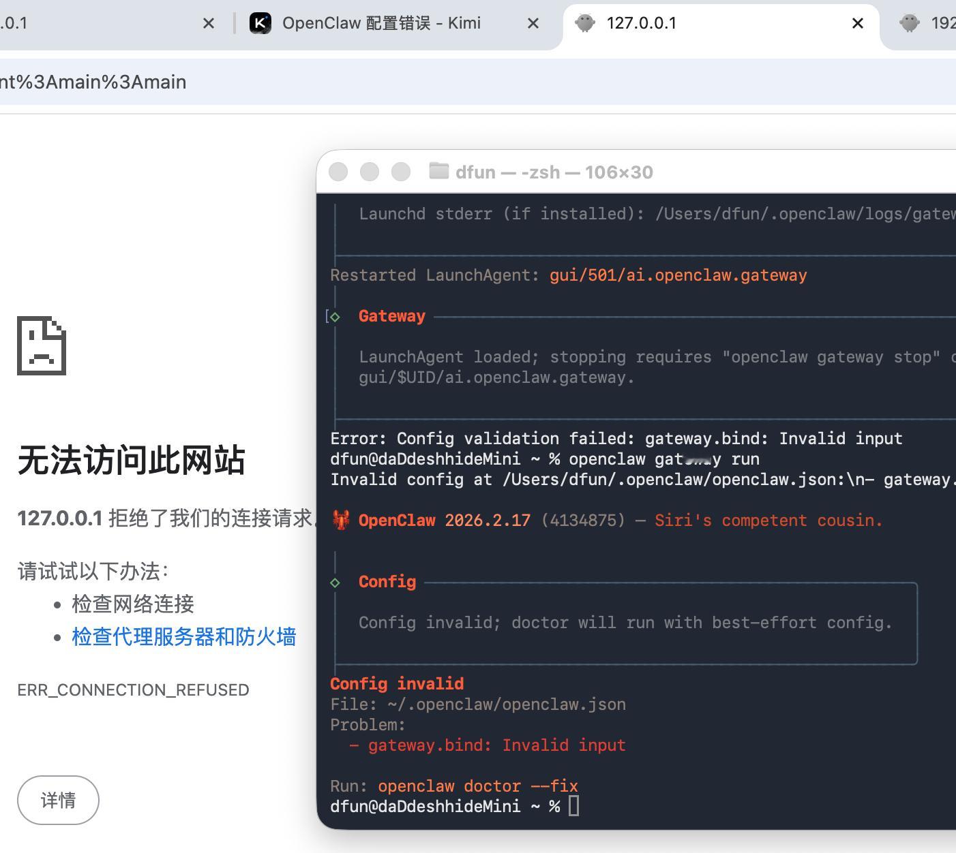Click the sad page error icon
The width and height of the screenshot is (956, 853).
(x=42, y=345)
